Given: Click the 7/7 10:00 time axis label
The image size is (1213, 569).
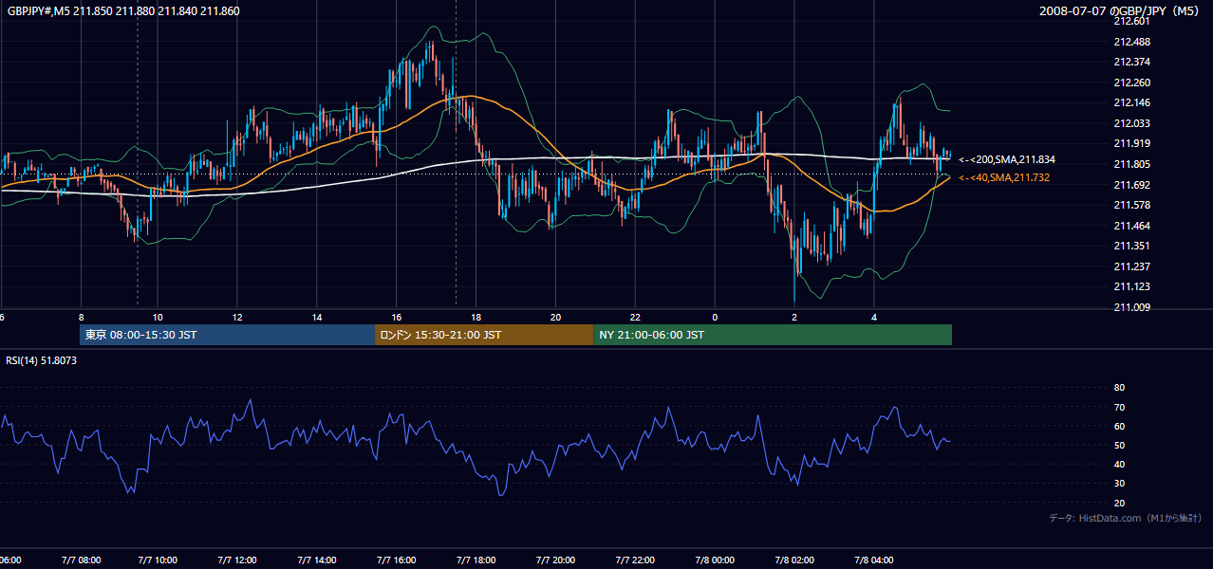Looking at the screenshot, I should (x=159, y=560).
